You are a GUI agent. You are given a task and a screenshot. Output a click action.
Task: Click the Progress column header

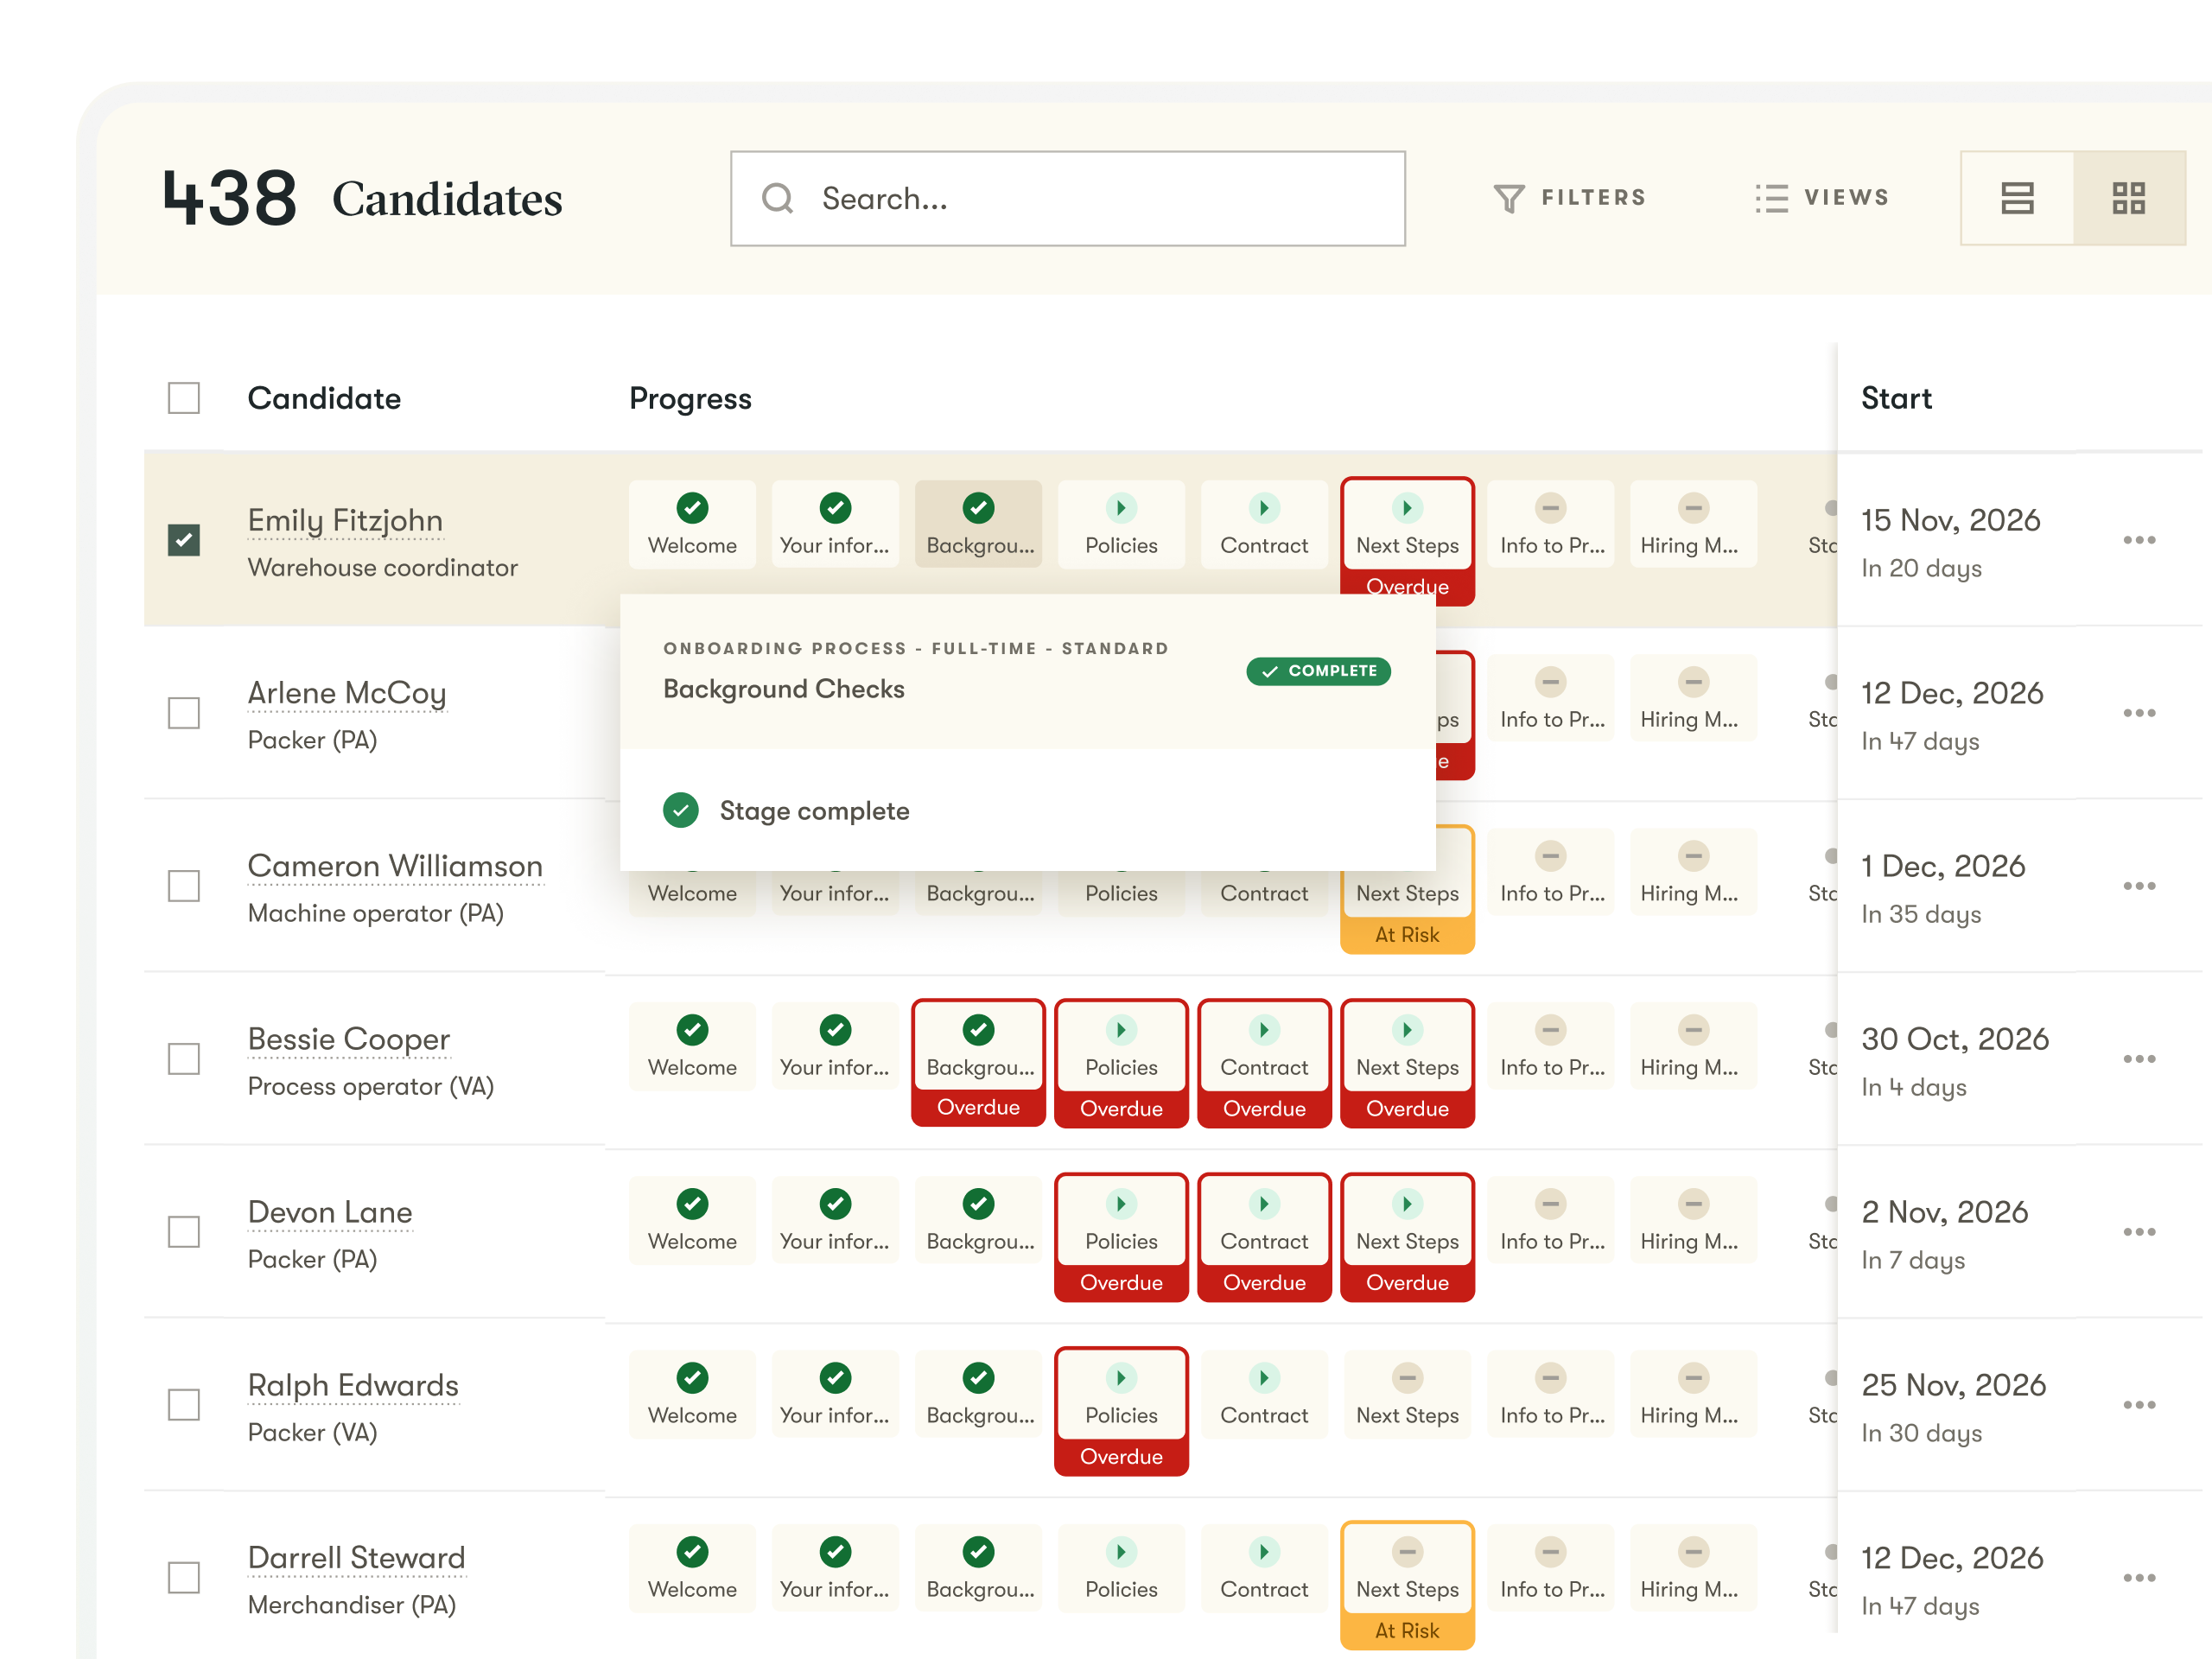(690, 398)
